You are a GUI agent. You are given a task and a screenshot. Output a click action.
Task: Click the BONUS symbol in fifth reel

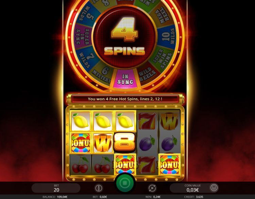tap(169, 165)
